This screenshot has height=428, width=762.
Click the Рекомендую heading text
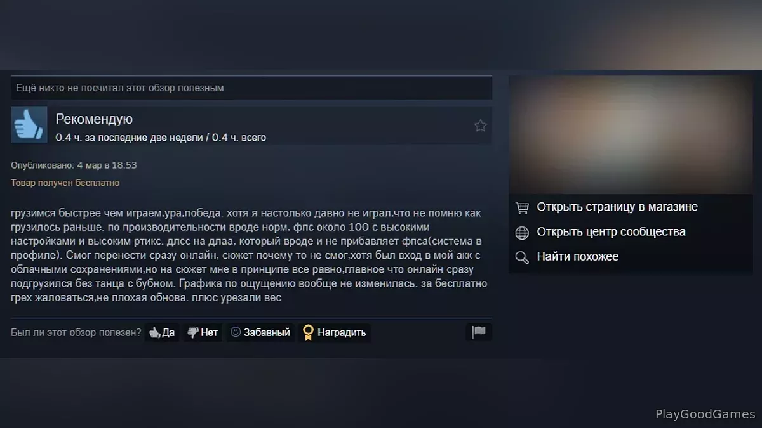click(94, 119)
